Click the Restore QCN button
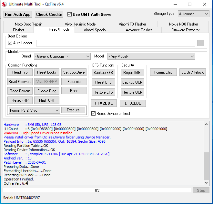The width and height of the screenshot is (213, 204). [132, 92]
